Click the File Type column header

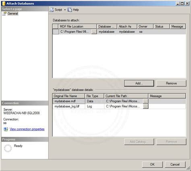[x=95, y=96]
